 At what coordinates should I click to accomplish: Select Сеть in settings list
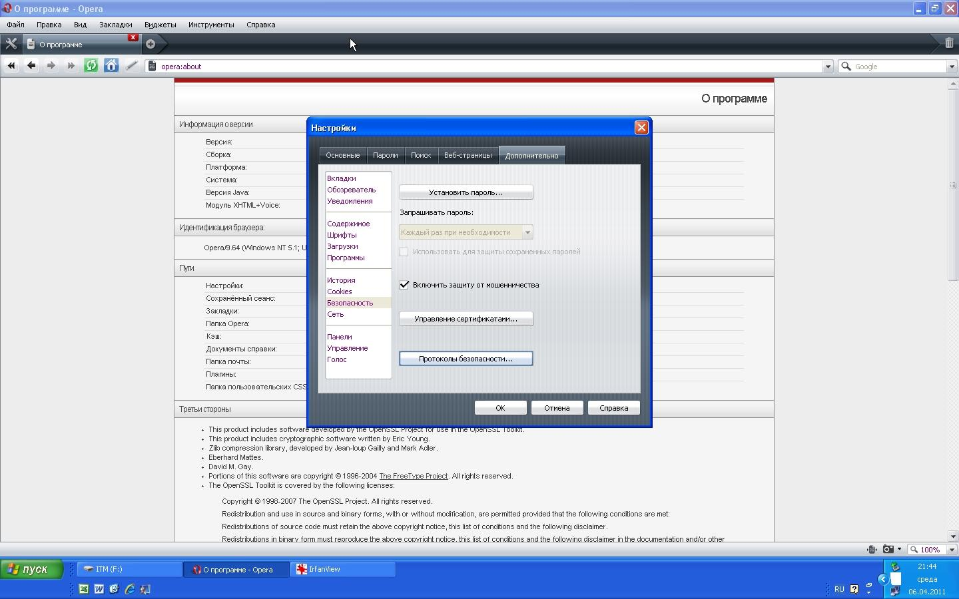(336, 314)
